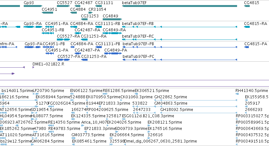Select transcript CG4951-RA
The height and width of the screenshot is (146, 269).
coord(50,27)
